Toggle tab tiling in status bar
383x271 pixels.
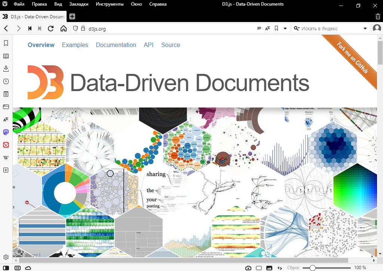pos(258,268)
